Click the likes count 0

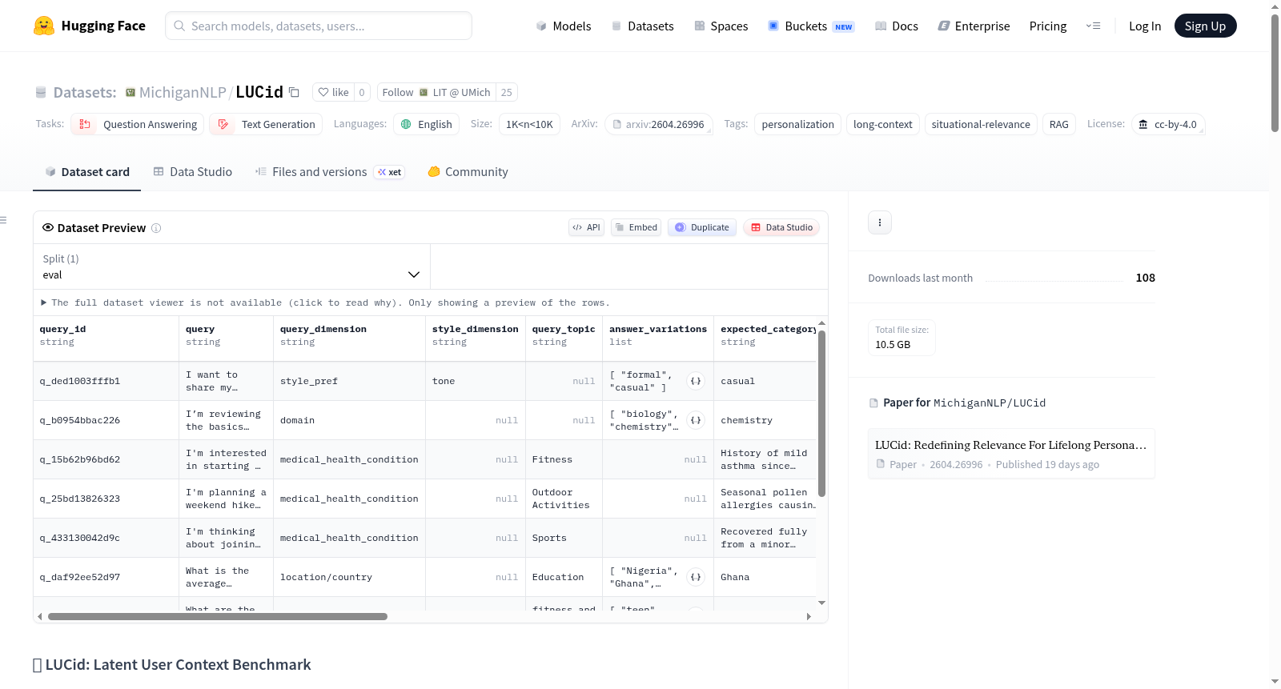click(x=362, y=92)
